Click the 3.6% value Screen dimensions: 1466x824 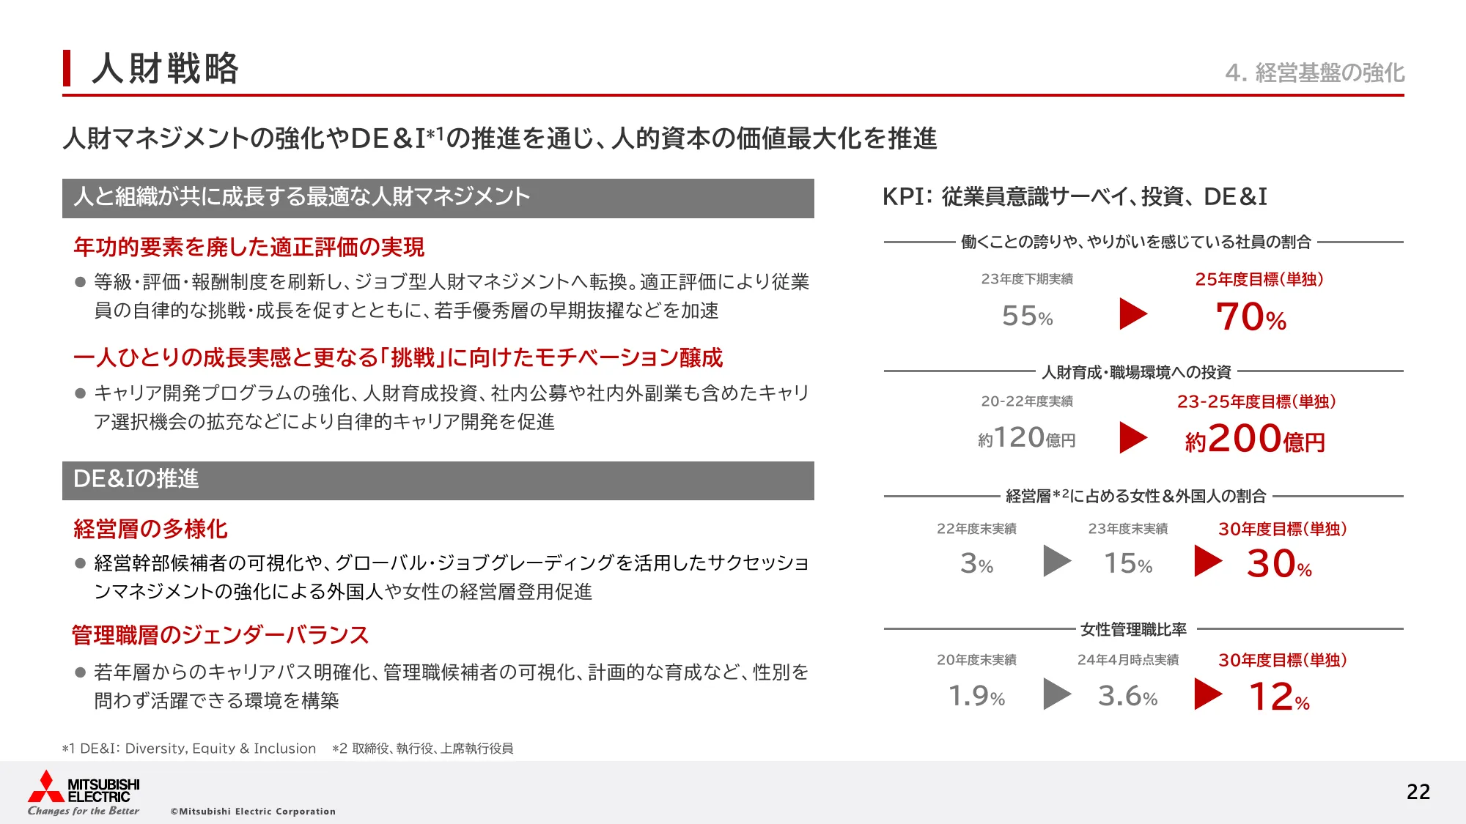(1128, 696)
